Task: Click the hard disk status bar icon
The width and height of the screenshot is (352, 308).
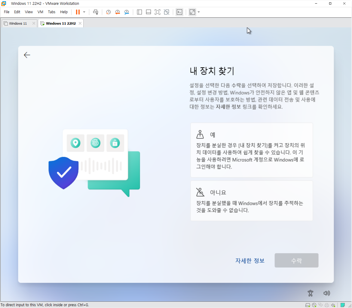Action: click(308, 305)
